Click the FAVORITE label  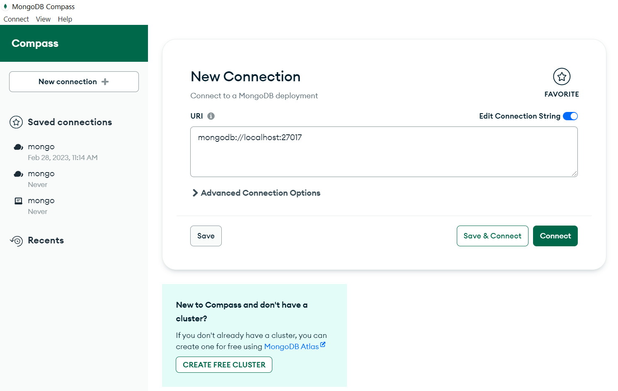click(x=562, y=95)
